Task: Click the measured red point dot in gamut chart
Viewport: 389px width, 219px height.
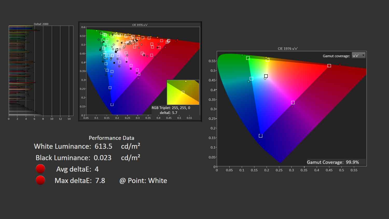Action: [340, 65]
